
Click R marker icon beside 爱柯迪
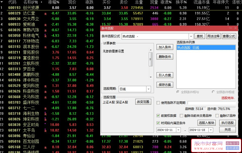(x=46, y=25)
